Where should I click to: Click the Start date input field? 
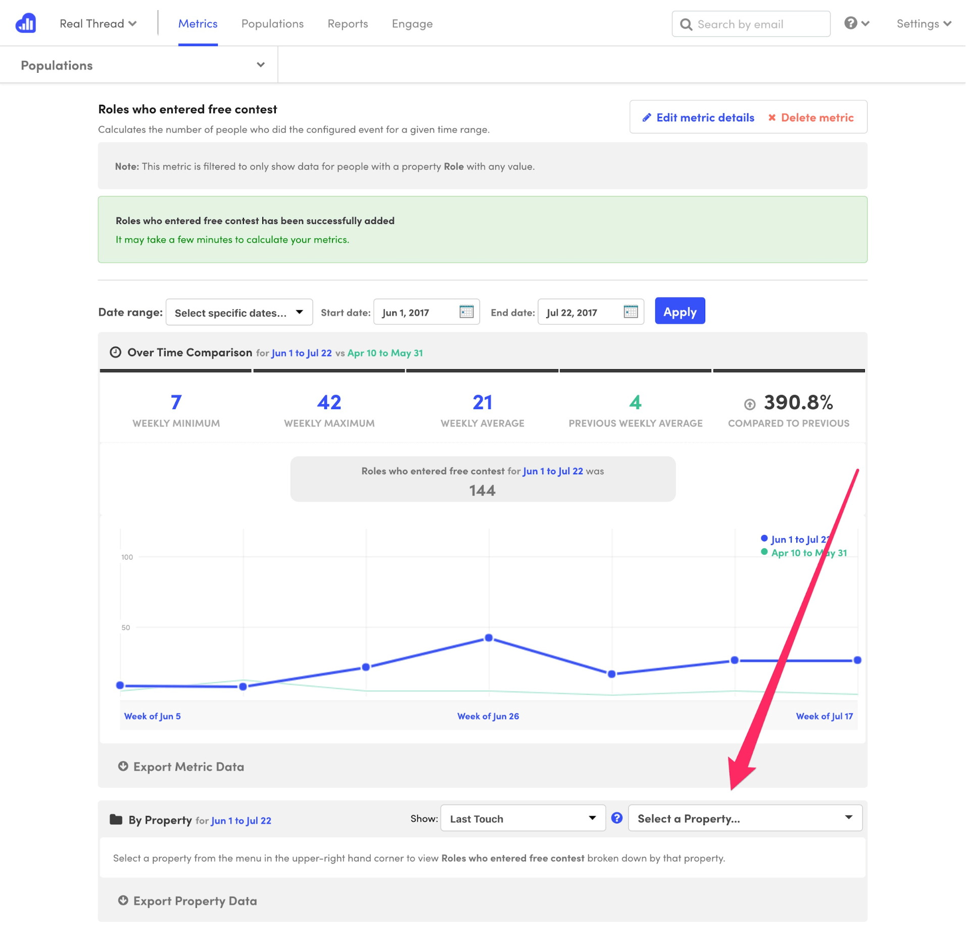click(x=426, y=312)
